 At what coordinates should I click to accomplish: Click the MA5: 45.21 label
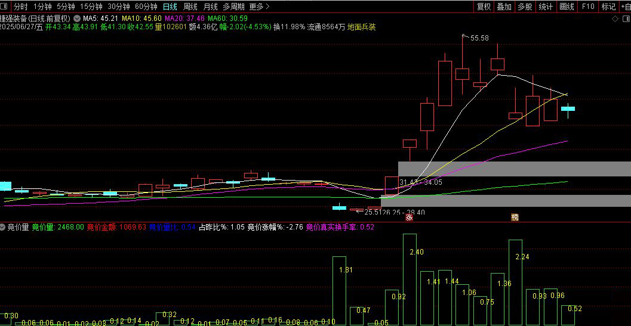click(x=100, y=18)
